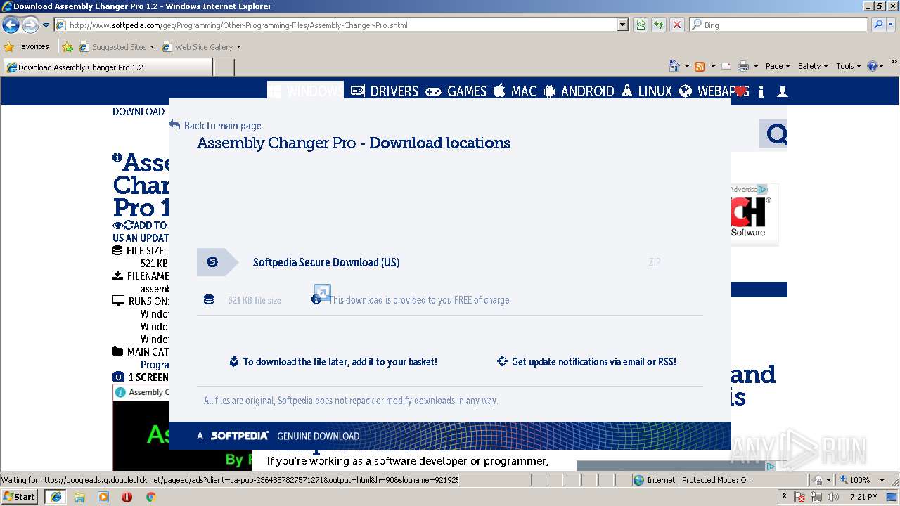The image size is (900, 506).
Task: Open Windows Explorer folder on taskbar
Action: [x=79, y=497]
